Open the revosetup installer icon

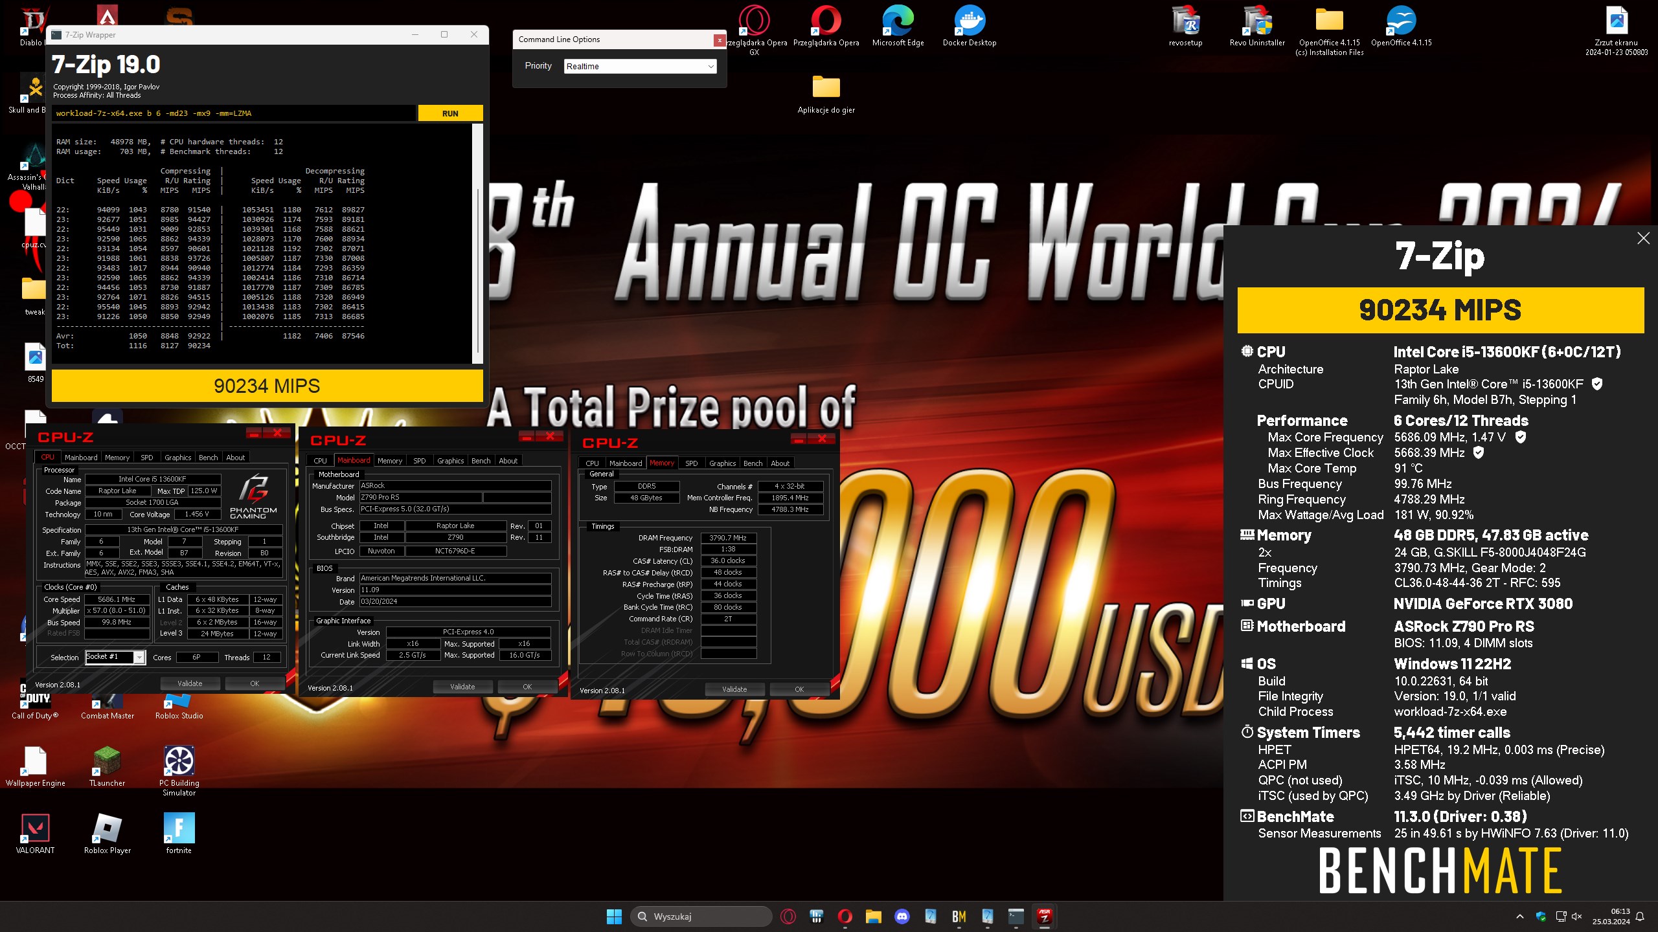(x=1185, y=26)
